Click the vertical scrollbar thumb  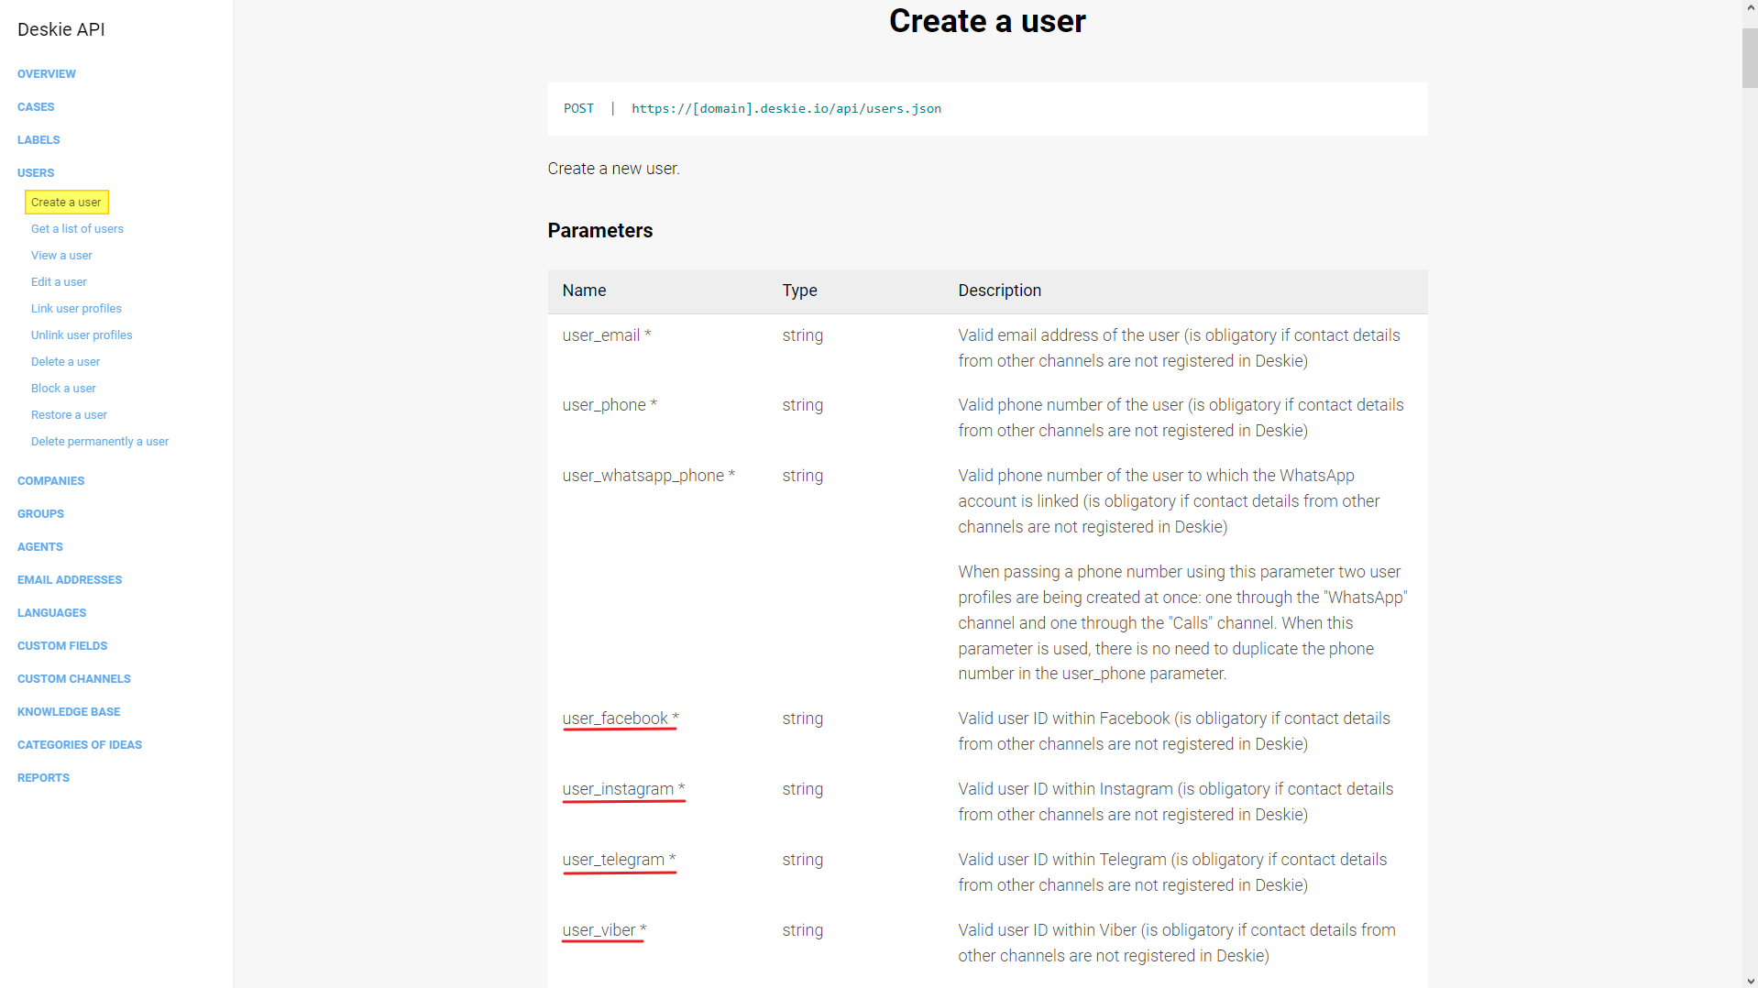[1750, 58]
